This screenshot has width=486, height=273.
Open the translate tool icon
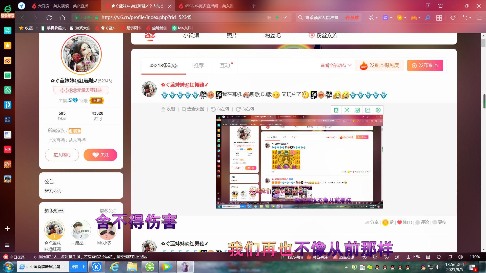(385, 18)
